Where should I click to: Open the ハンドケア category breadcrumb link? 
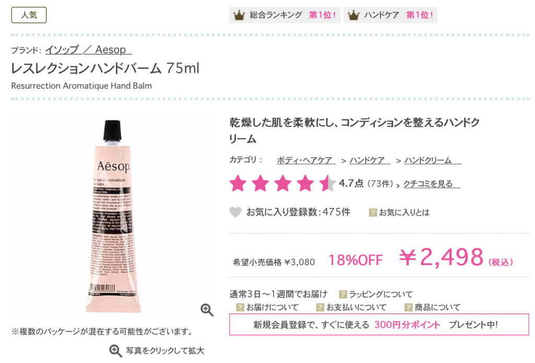point(370,160)
